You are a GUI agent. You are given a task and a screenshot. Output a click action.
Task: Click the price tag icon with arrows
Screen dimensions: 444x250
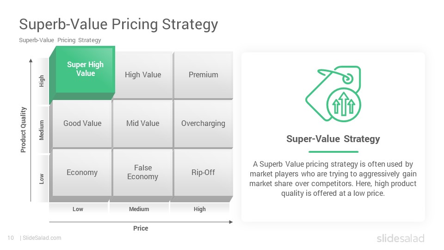(333, 94)
